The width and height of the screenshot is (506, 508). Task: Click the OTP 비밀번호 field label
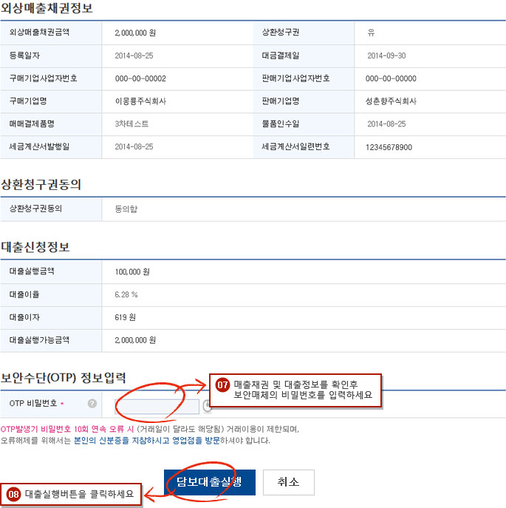click(x=33, y=403)
